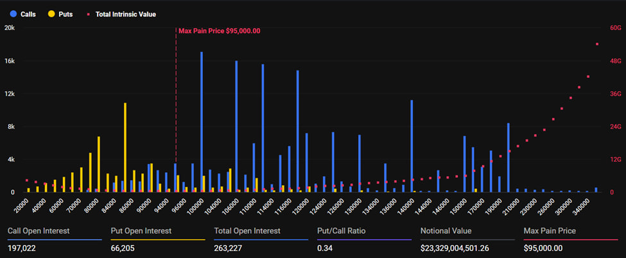
Task: Click the 106000 strike call bar
Action: pyautogui.click(x=236, y=127)
